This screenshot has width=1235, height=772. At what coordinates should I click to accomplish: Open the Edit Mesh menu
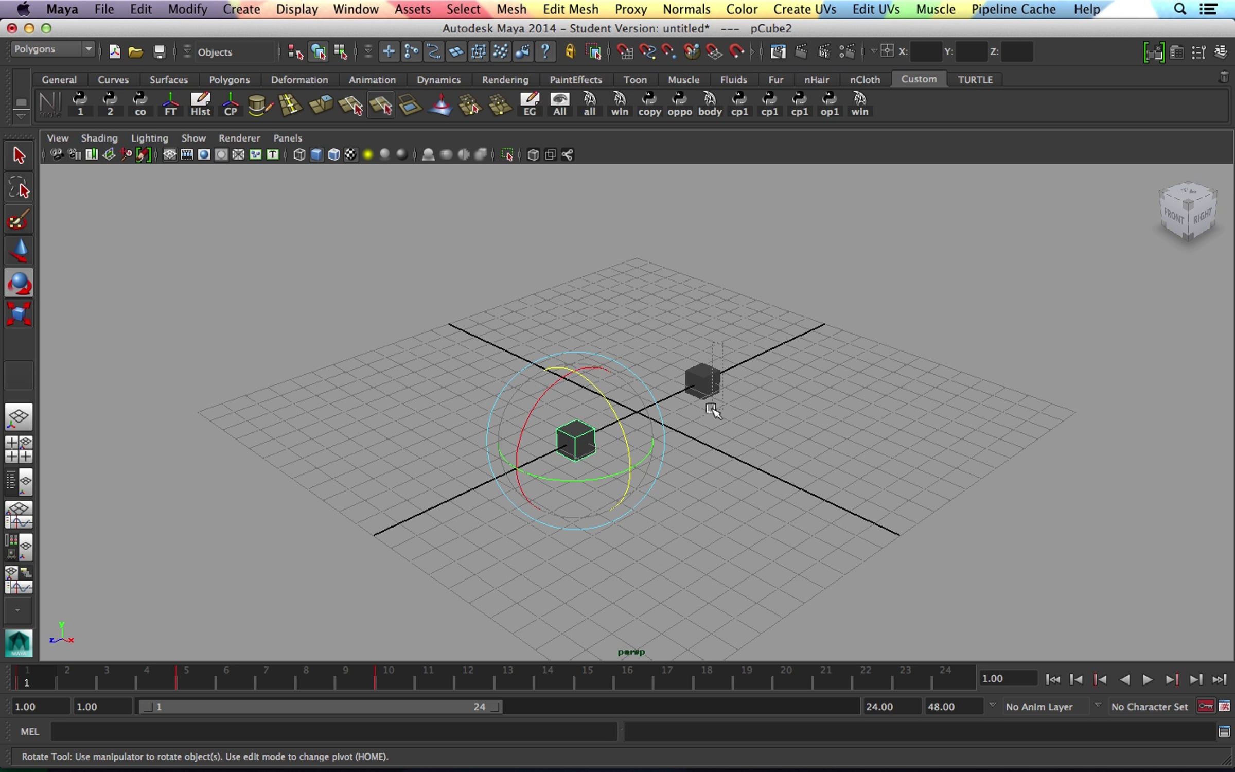(571, 9)
